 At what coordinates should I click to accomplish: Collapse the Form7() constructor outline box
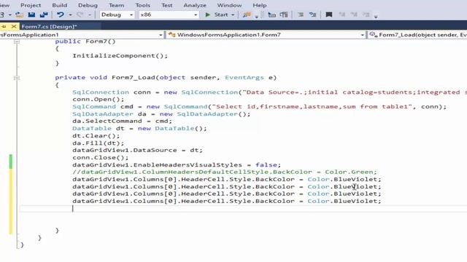tap(17, 41)
